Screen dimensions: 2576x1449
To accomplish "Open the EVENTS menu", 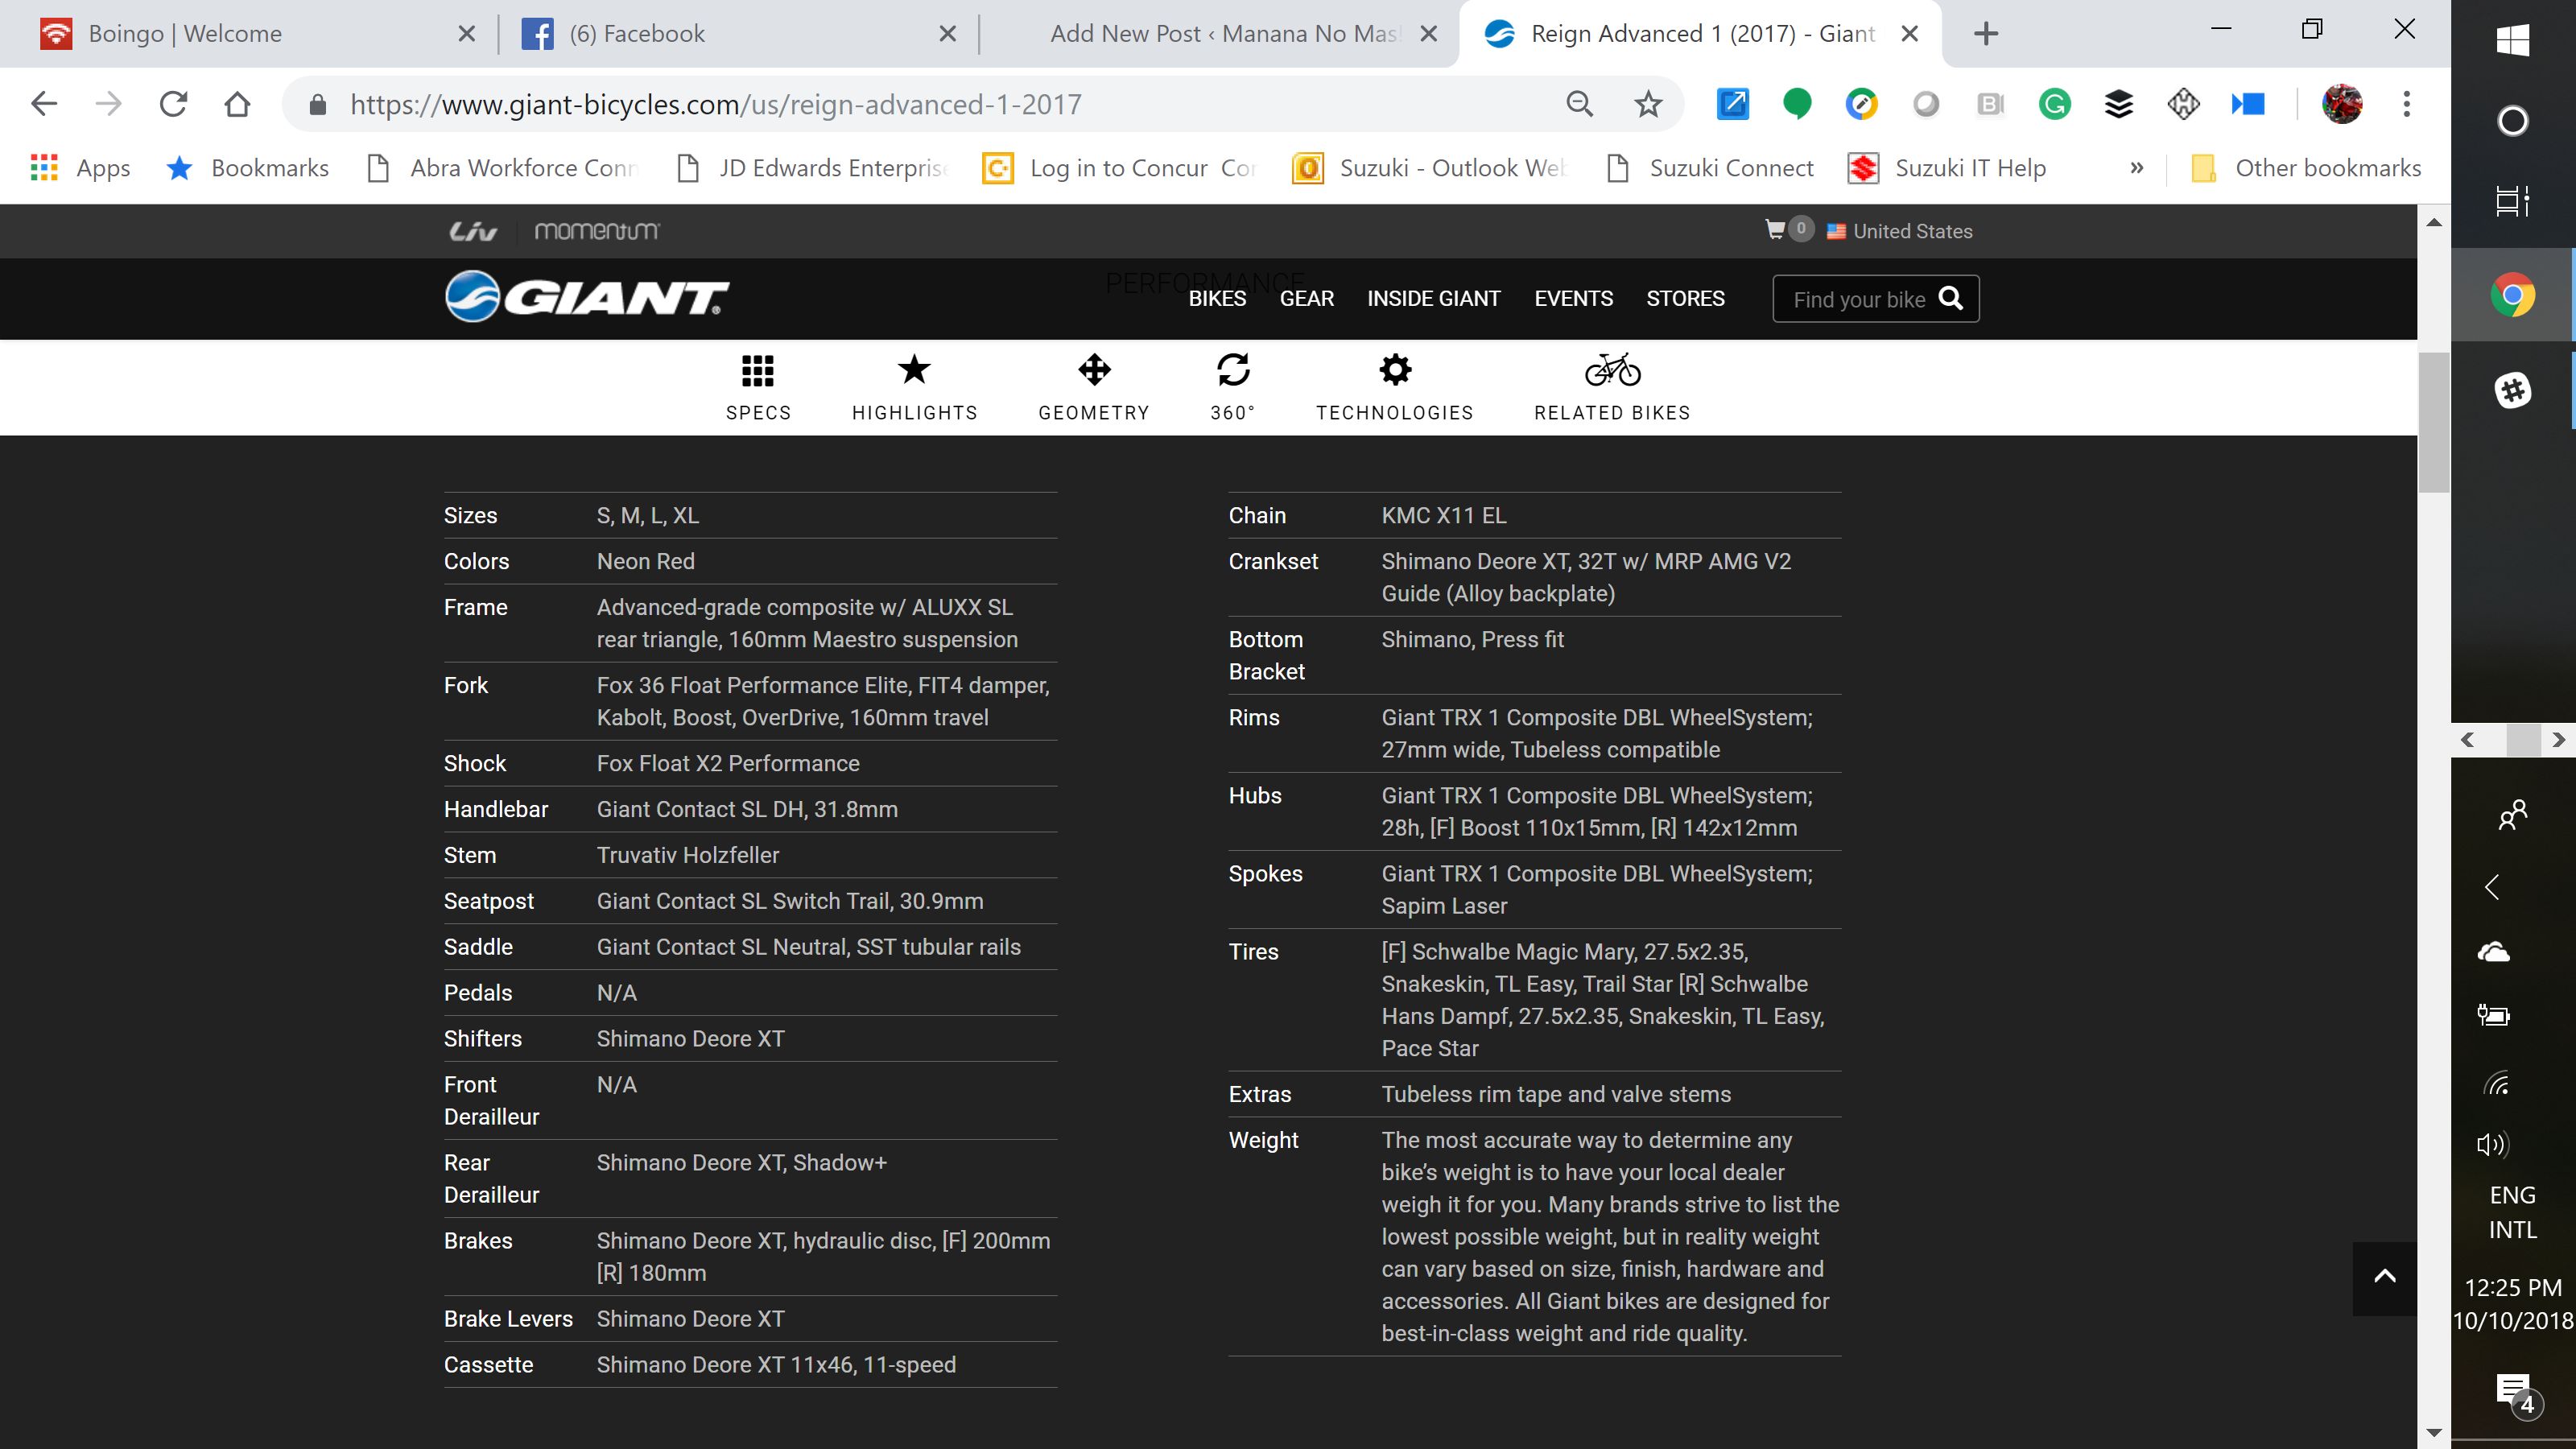I will point(1573,298).
